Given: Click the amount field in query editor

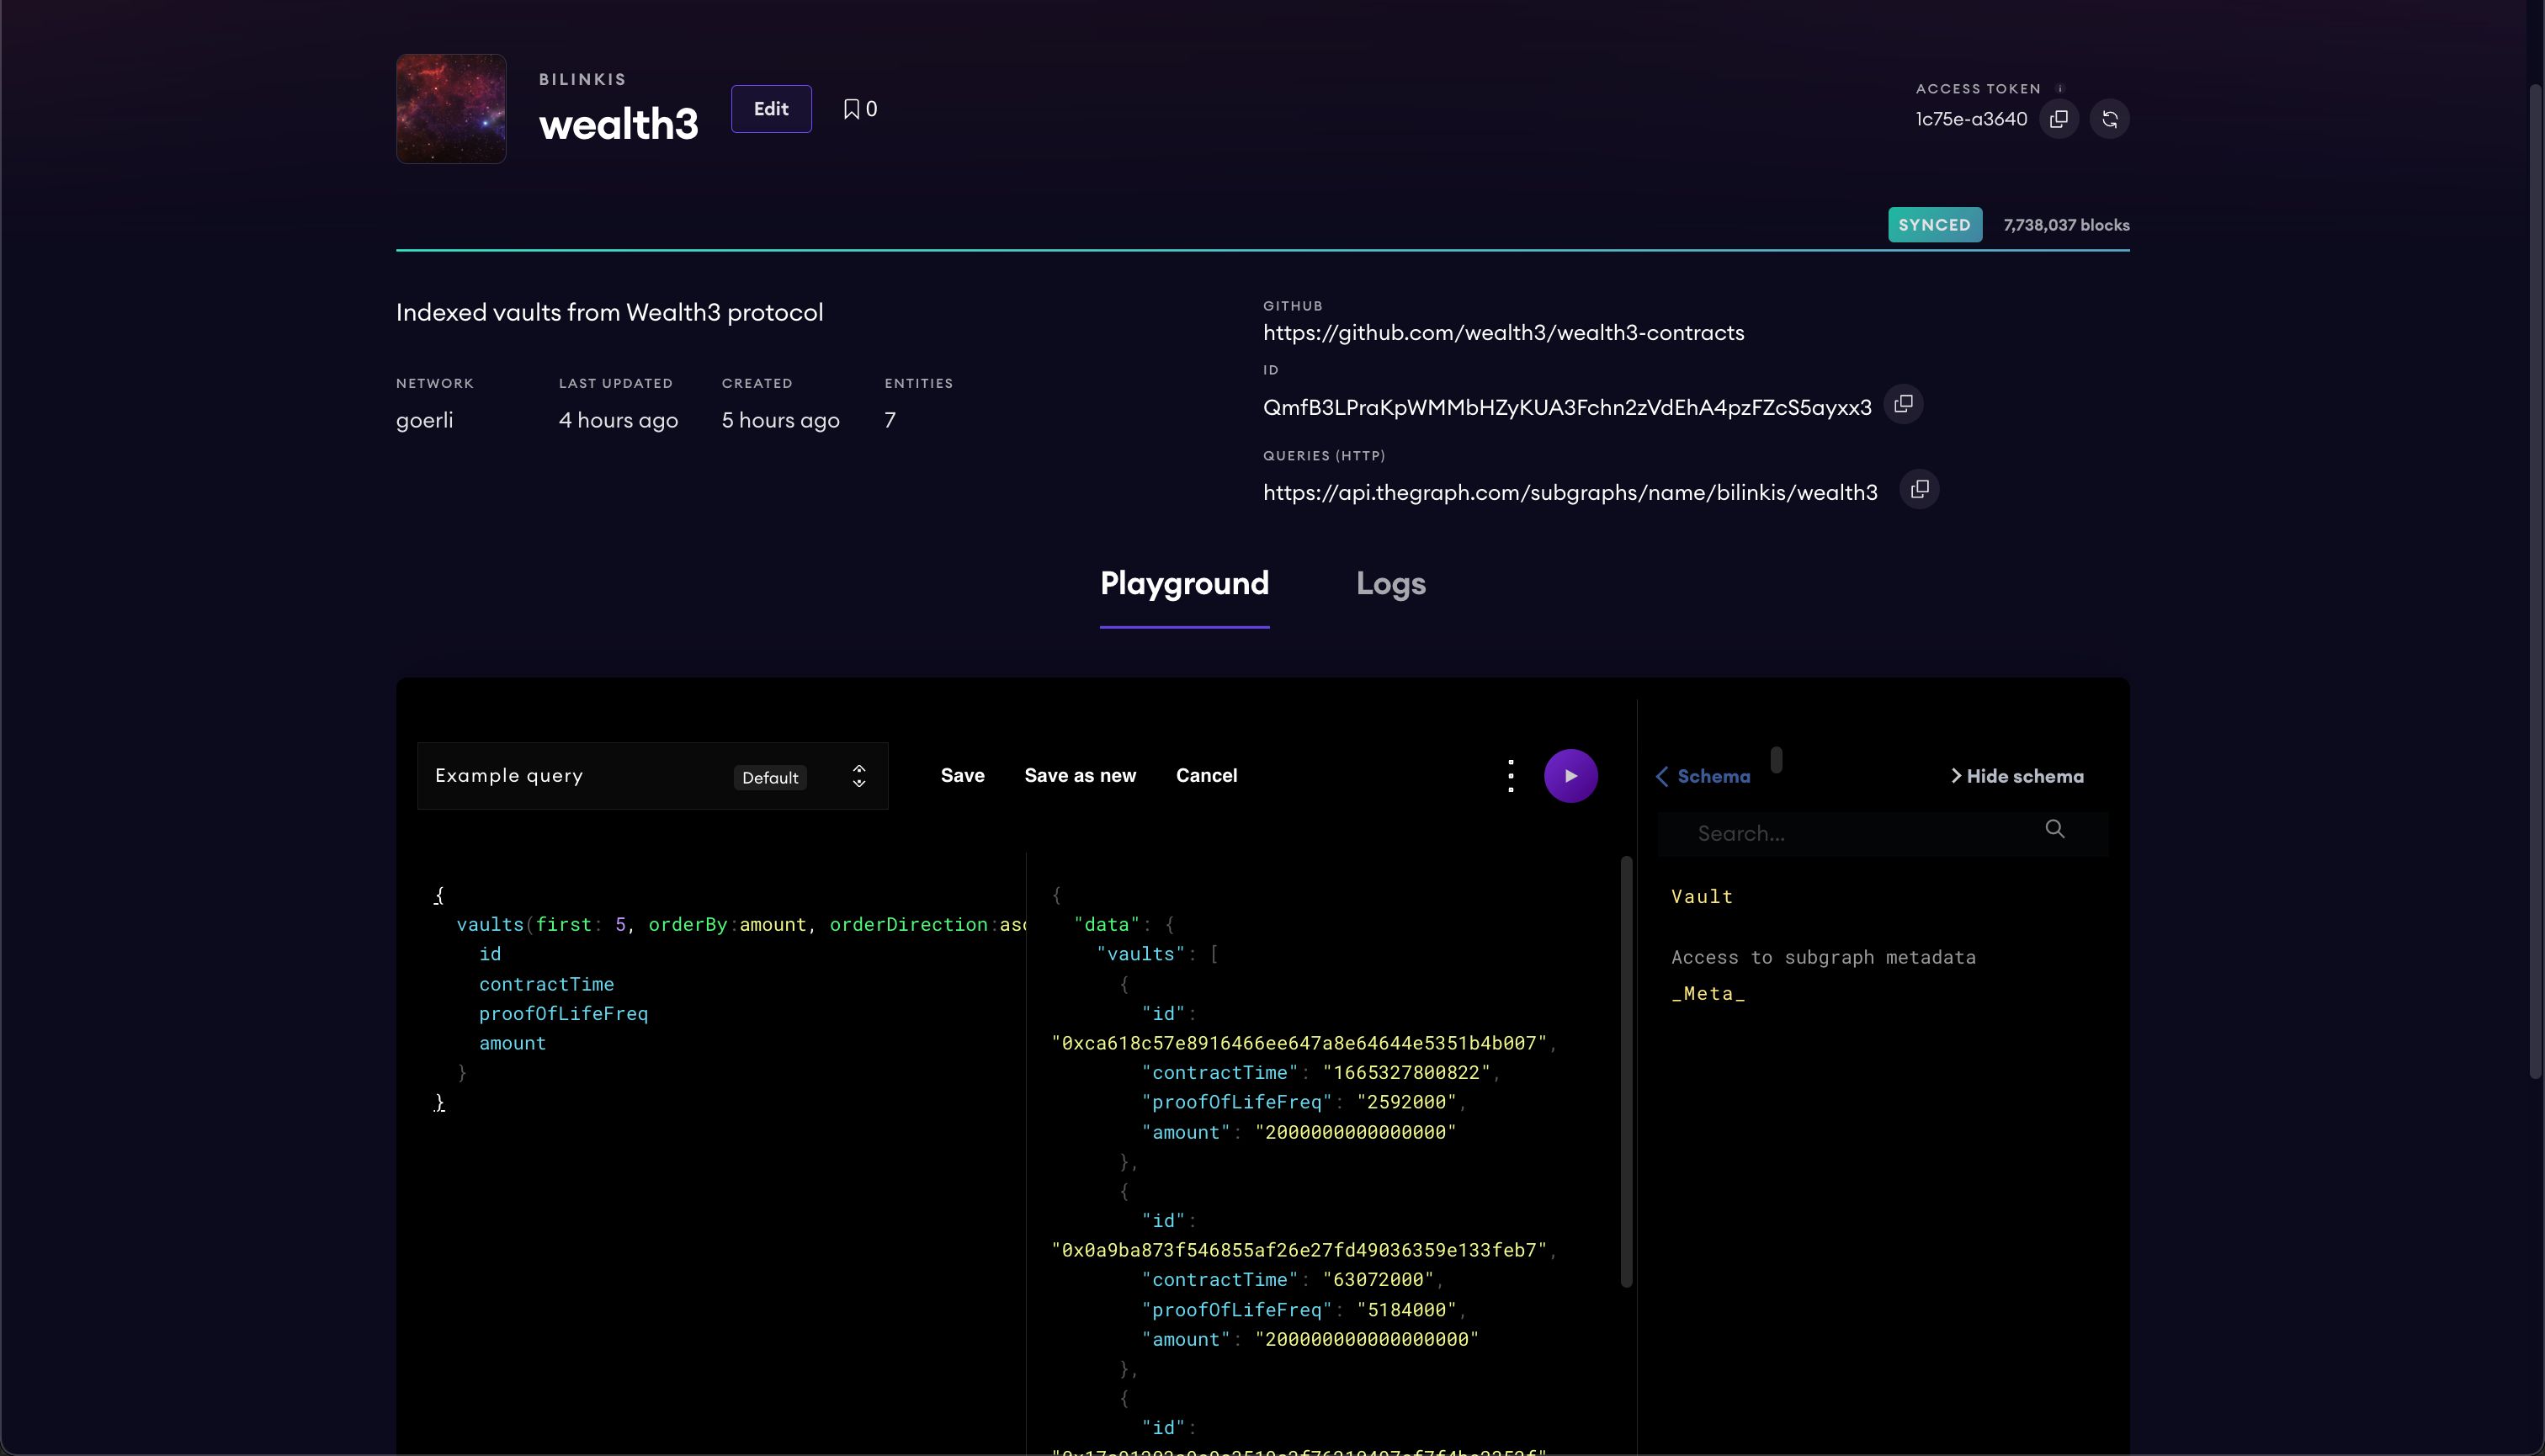Looking at the screenshot, I should pyautogui.click(x=512, y=1043).
